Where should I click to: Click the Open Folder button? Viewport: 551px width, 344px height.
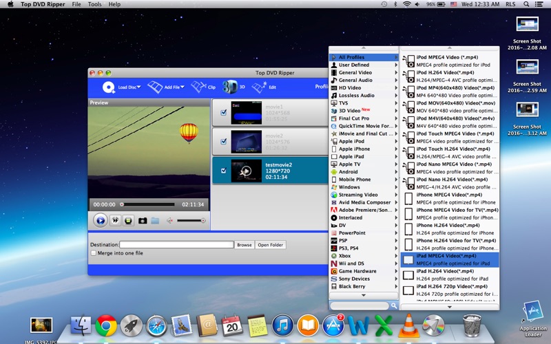[270, 245]
